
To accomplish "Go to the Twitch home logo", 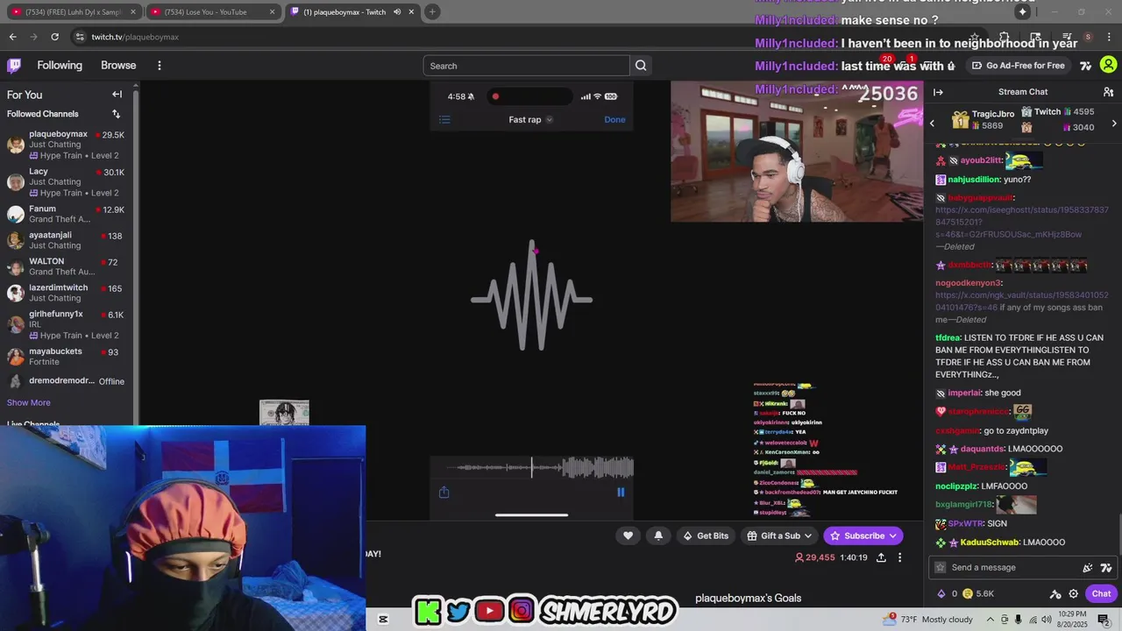I will 14,66.
